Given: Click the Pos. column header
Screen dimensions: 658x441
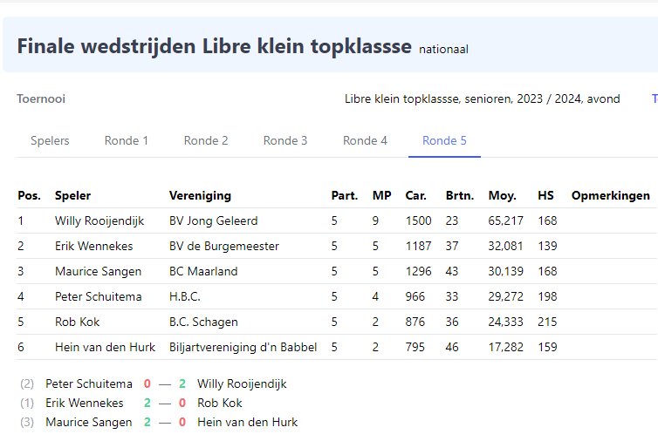Looking at the screenshot, I should pyautogui.click(x=30, y=196).
